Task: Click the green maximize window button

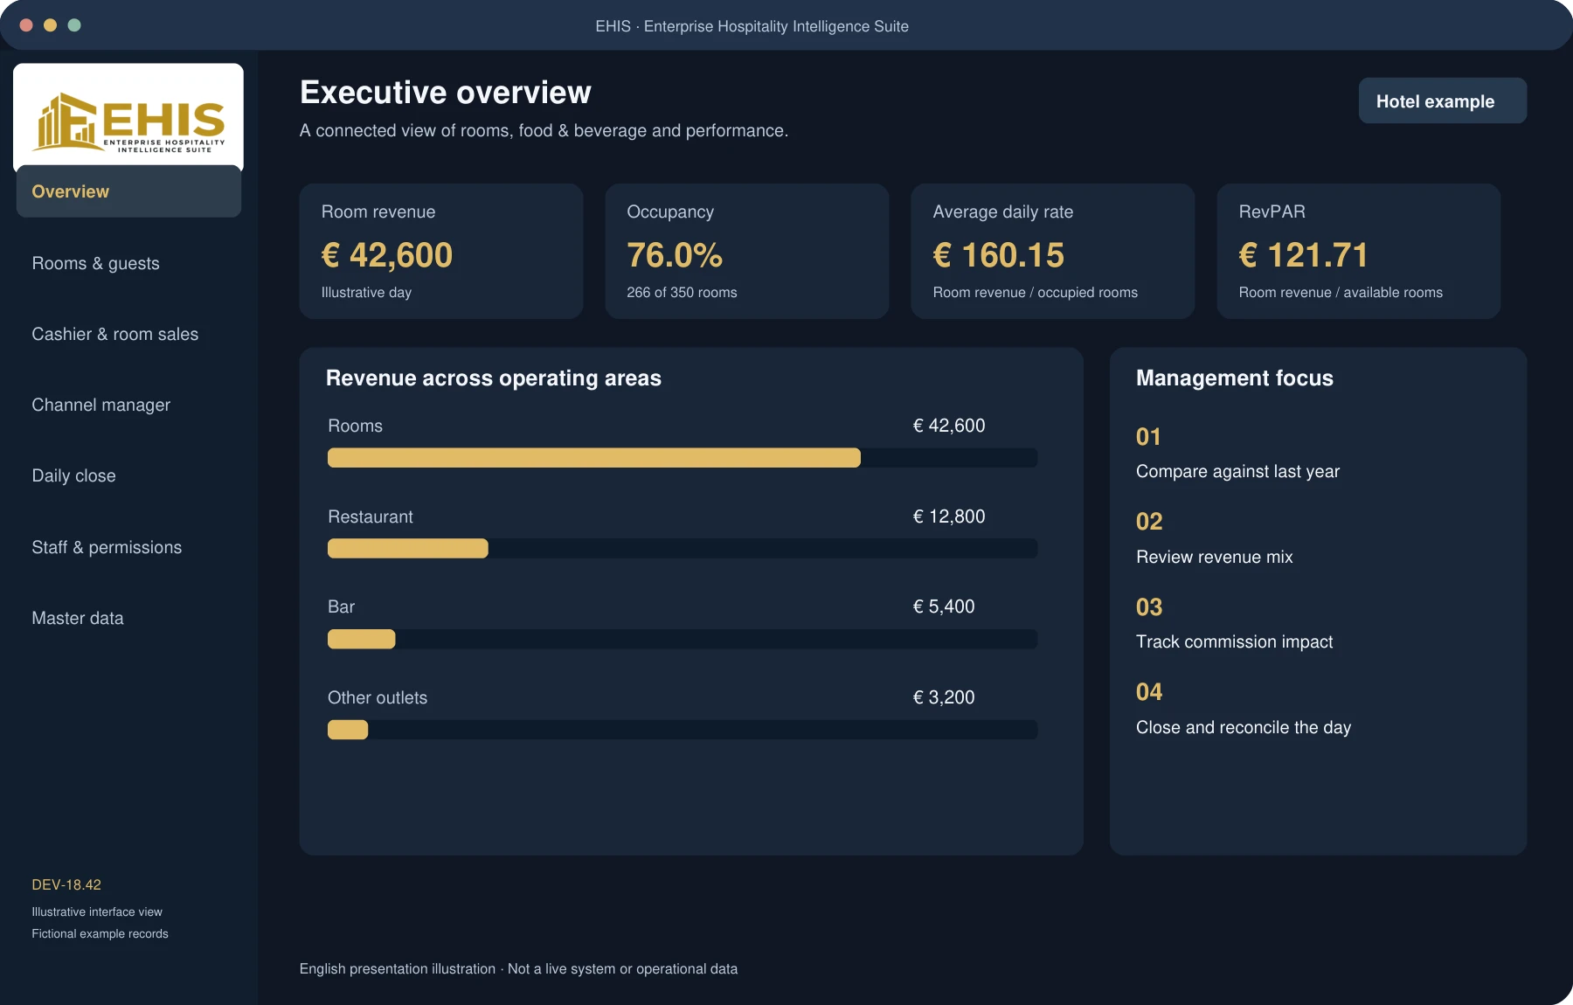Action: (x=74, y=25)
